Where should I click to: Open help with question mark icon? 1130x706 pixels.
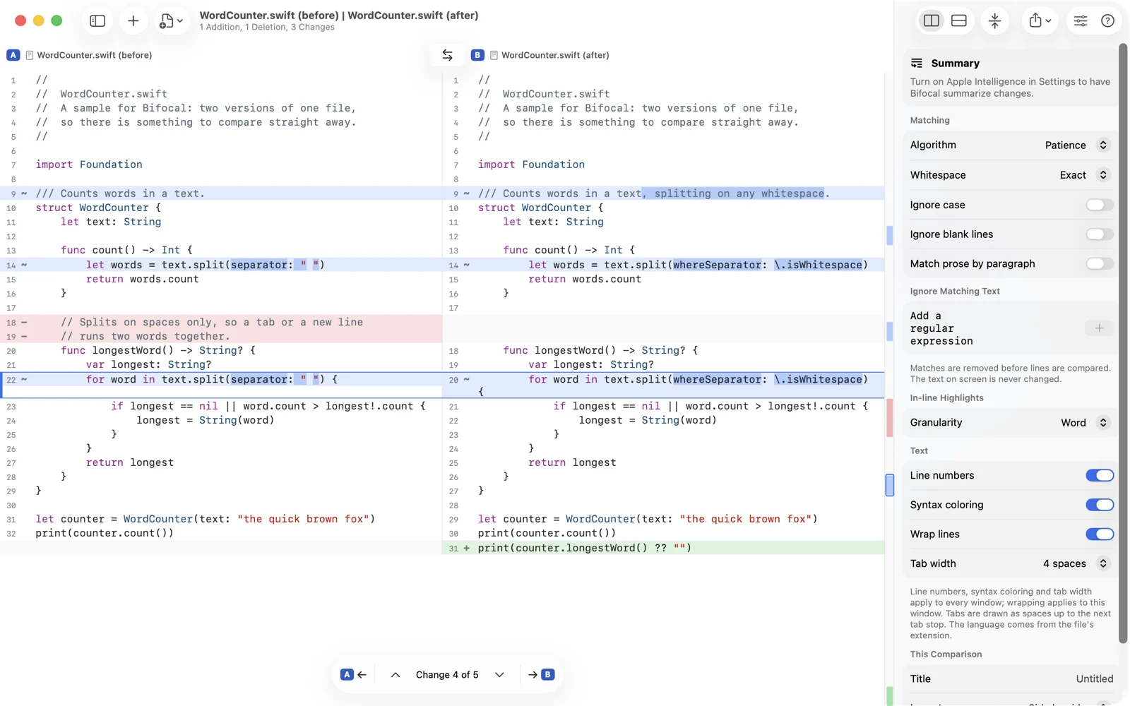(x=1107, y=21)
